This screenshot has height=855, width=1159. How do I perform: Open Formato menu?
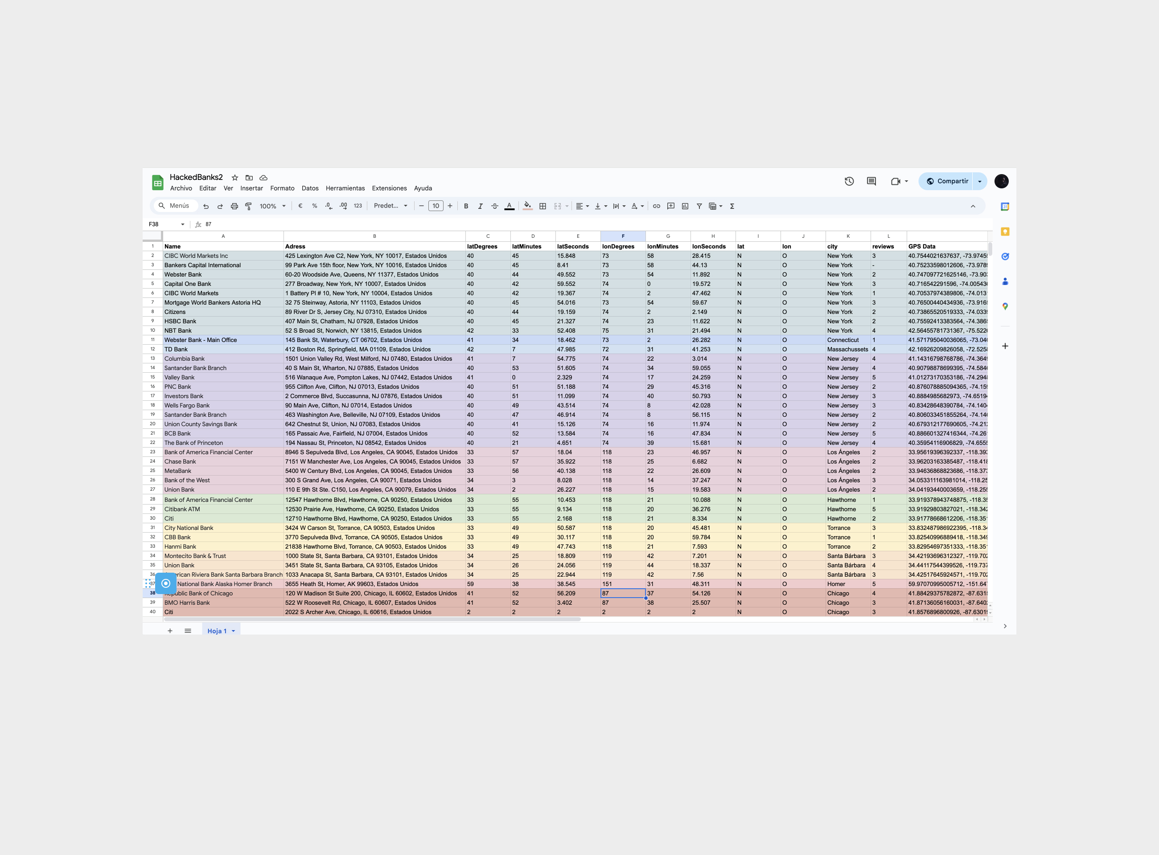click(x=282, y=188)
